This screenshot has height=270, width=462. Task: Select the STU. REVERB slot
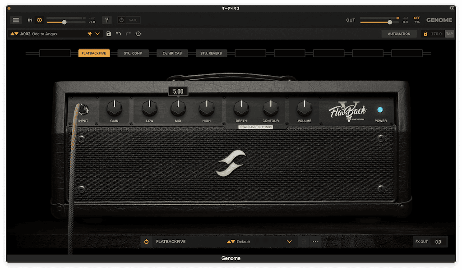tap(211, 53)
